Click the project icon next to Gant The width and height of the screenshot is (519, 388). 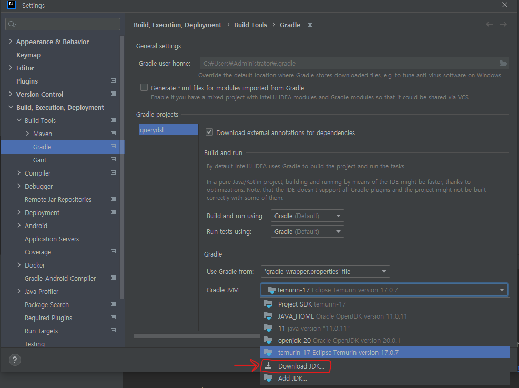113,159
